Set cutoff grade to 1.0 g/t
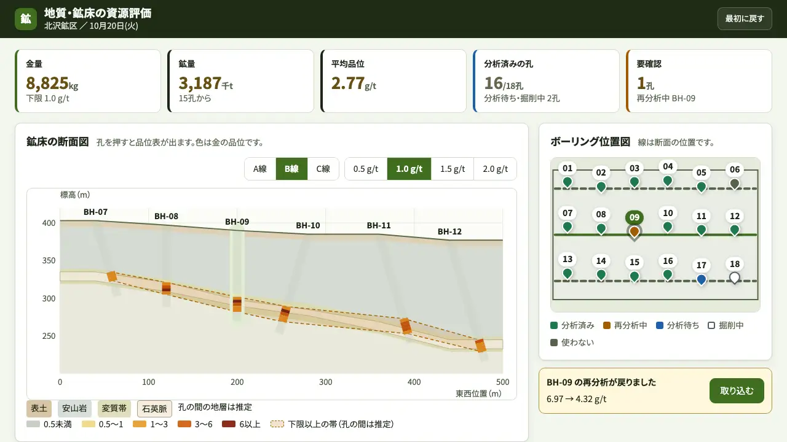The image size is (787, 442). (x=409, y=169)
